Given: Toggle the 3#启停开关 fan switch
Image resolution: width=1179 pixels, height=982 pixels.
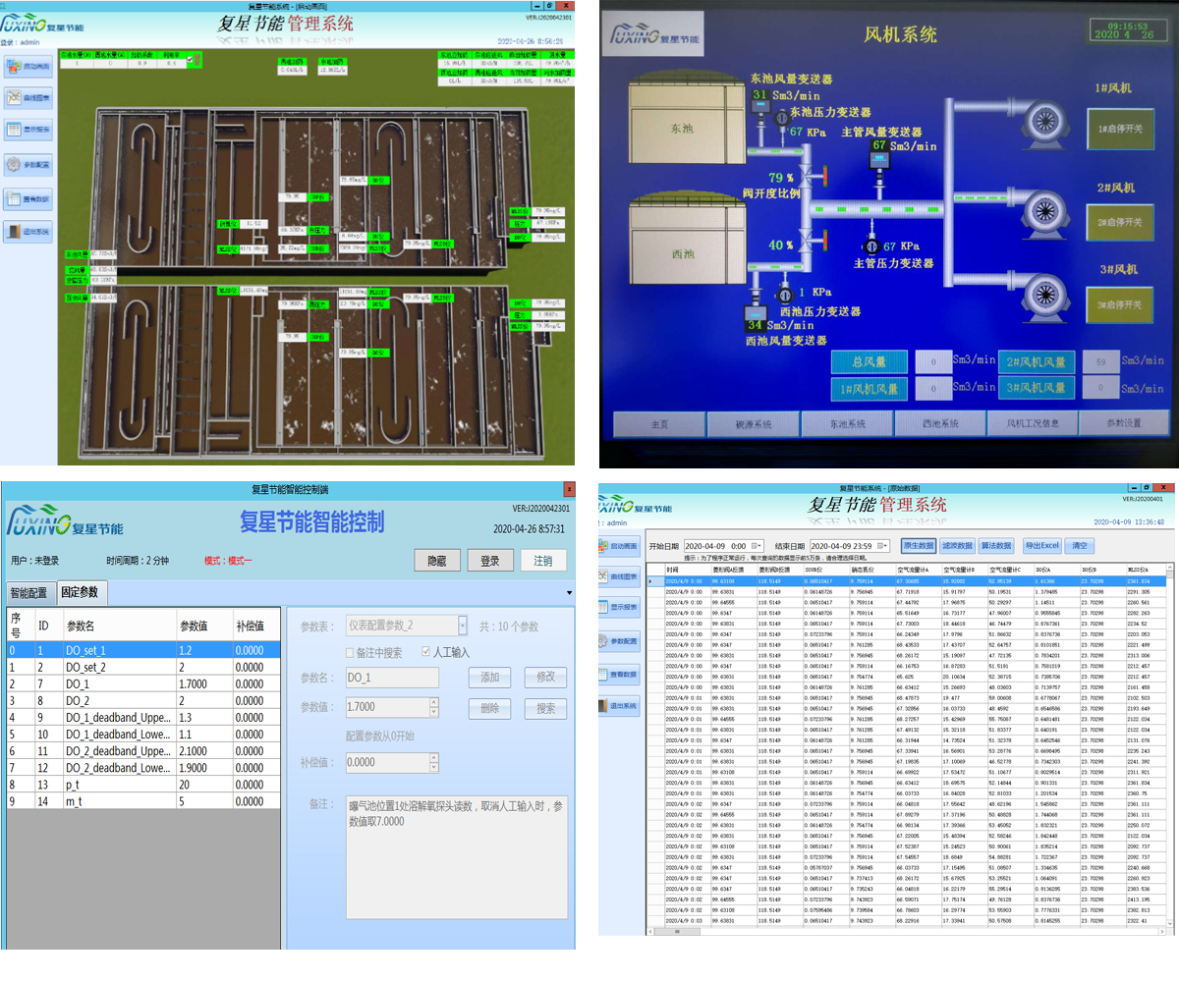Looking at the screenshot, I should 1121,304.
